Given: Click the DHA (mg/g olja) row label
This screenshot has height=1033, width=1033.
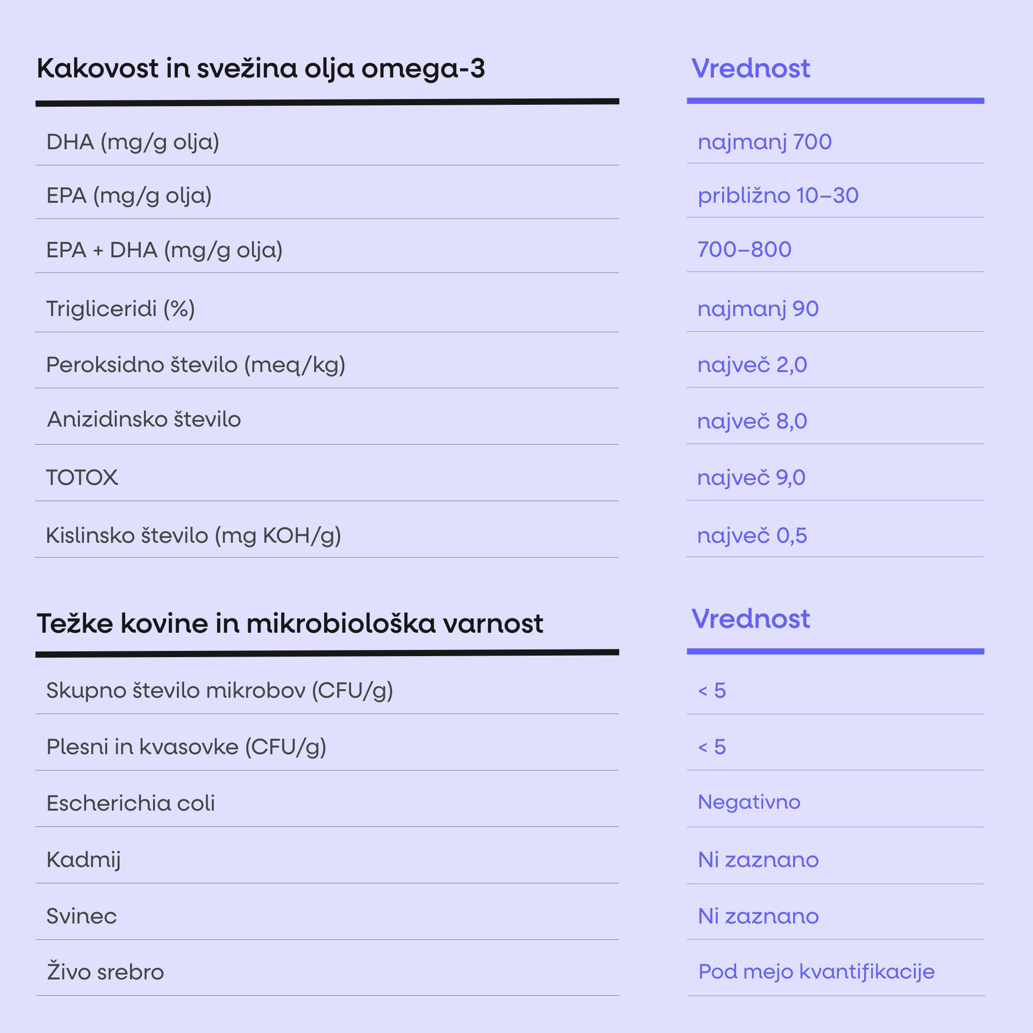Looking at the screenshot, I should point(132,142).
